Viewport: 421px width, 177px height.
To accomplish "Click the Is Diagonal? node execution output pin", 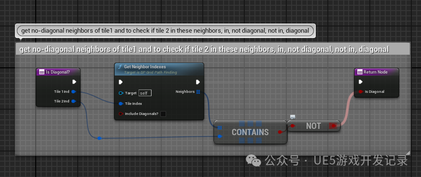I will point(74,82).
